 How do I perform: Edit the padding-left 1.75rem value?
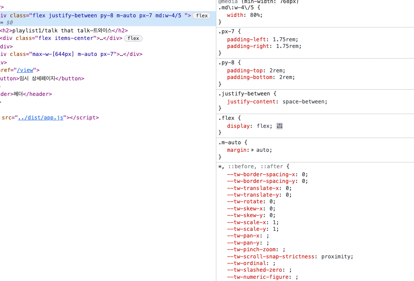[x=284, y=40]
